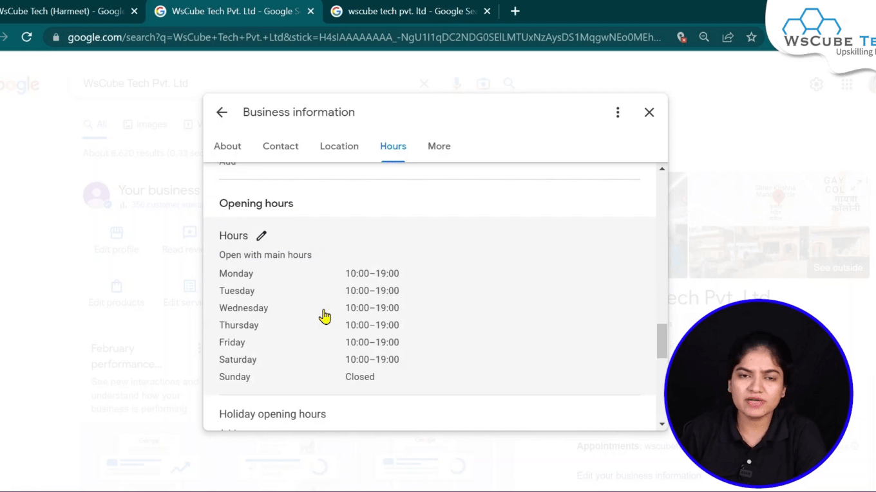Go back using the Business information arrow

222,113
